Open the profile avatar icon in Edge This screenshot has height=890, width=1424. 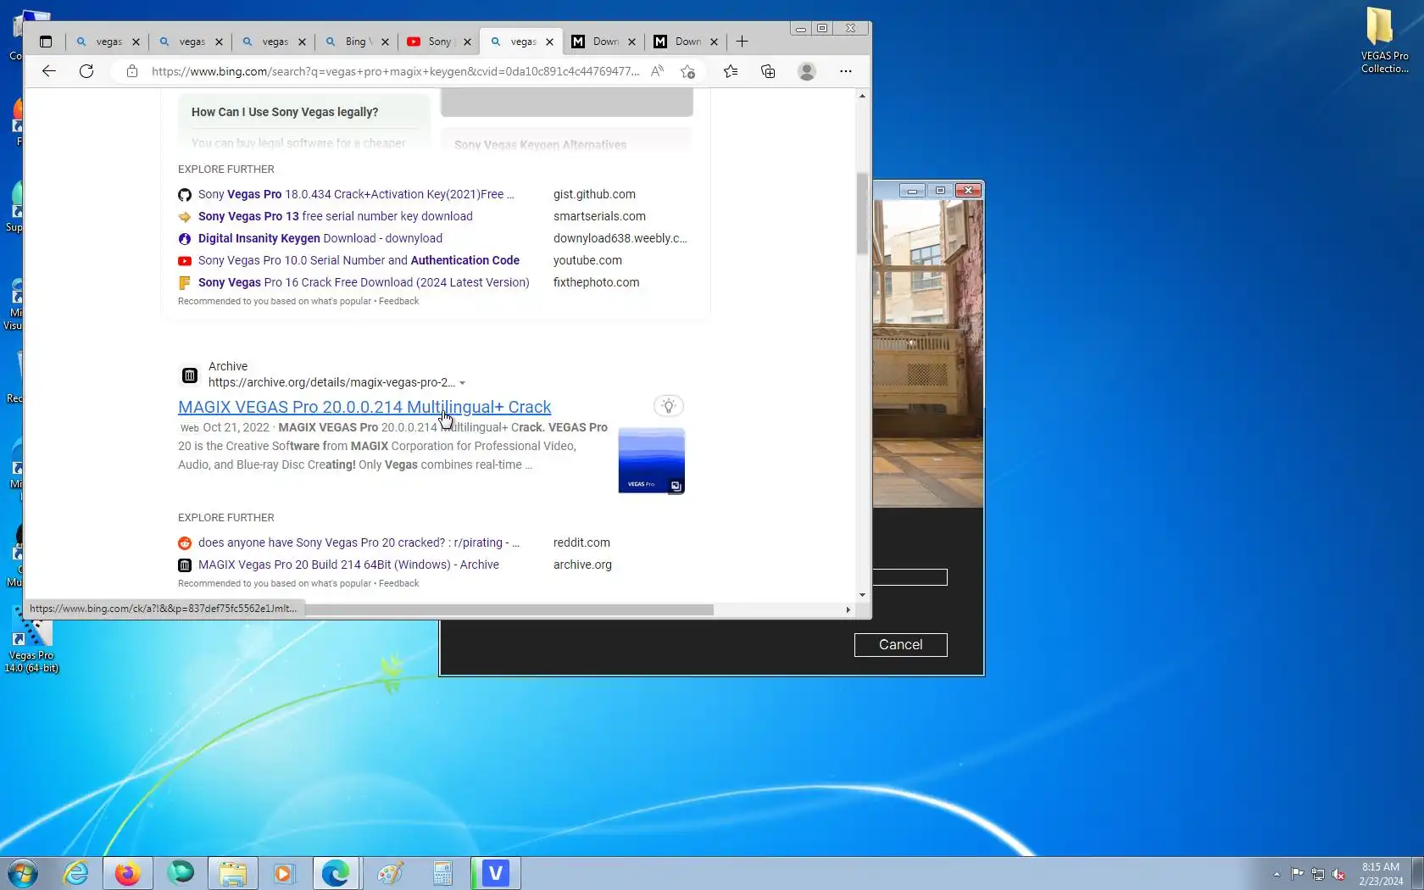click(x=807, y=71)
